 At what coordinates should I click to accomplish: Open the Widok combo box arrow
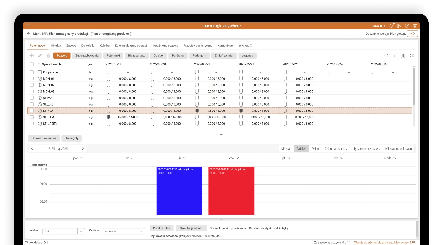(x=81, y=231)
